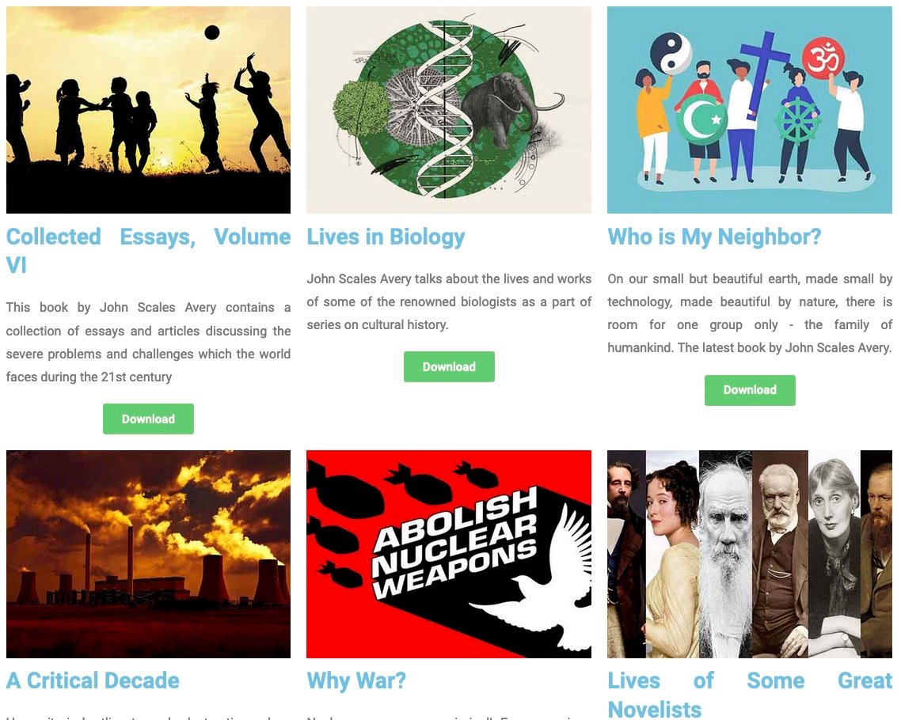Download Collected Essays, Volume VI

(x=148, y=419)
